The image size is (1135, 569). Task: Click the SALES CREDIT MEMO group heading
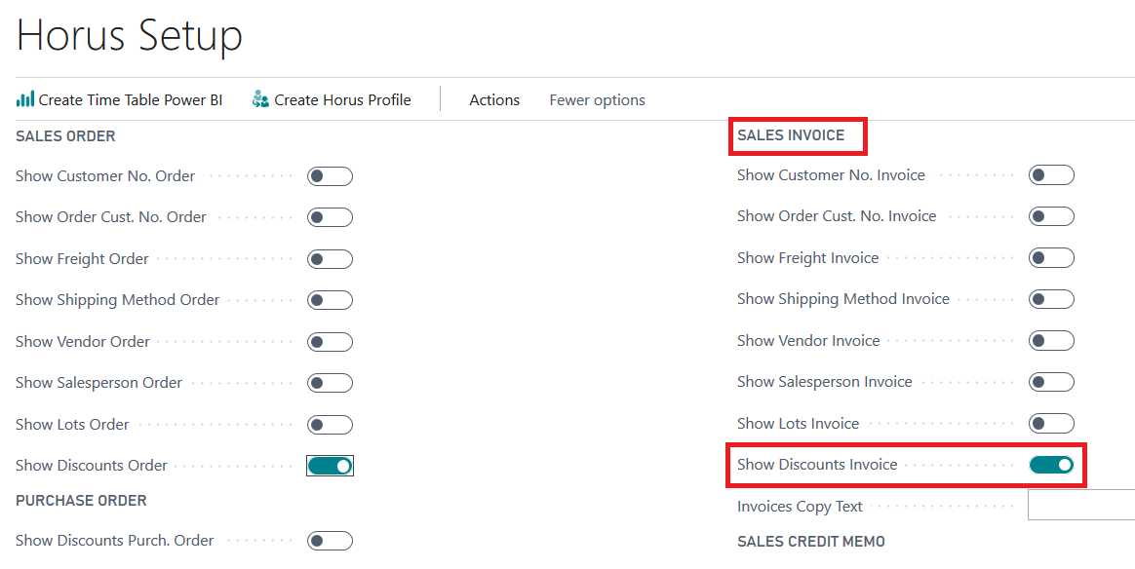pos(811,542)
